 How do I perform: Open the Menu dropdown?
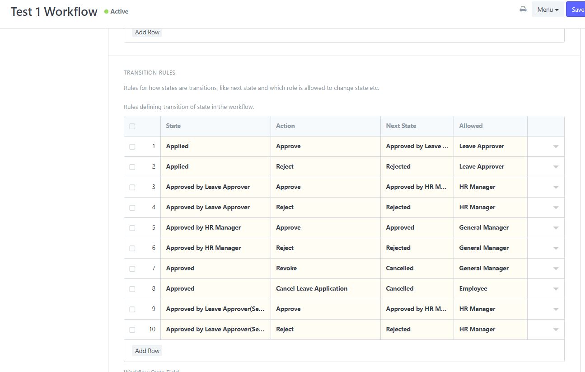[x=548, y=9]
